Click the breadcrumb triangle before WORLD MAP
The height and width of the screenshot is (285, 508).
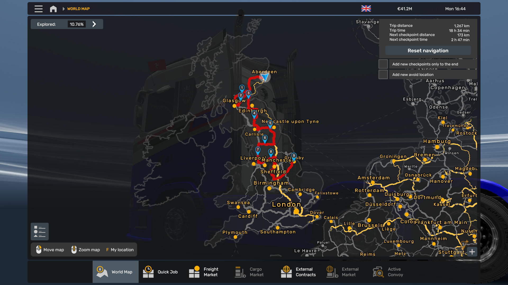pos(63,9)
